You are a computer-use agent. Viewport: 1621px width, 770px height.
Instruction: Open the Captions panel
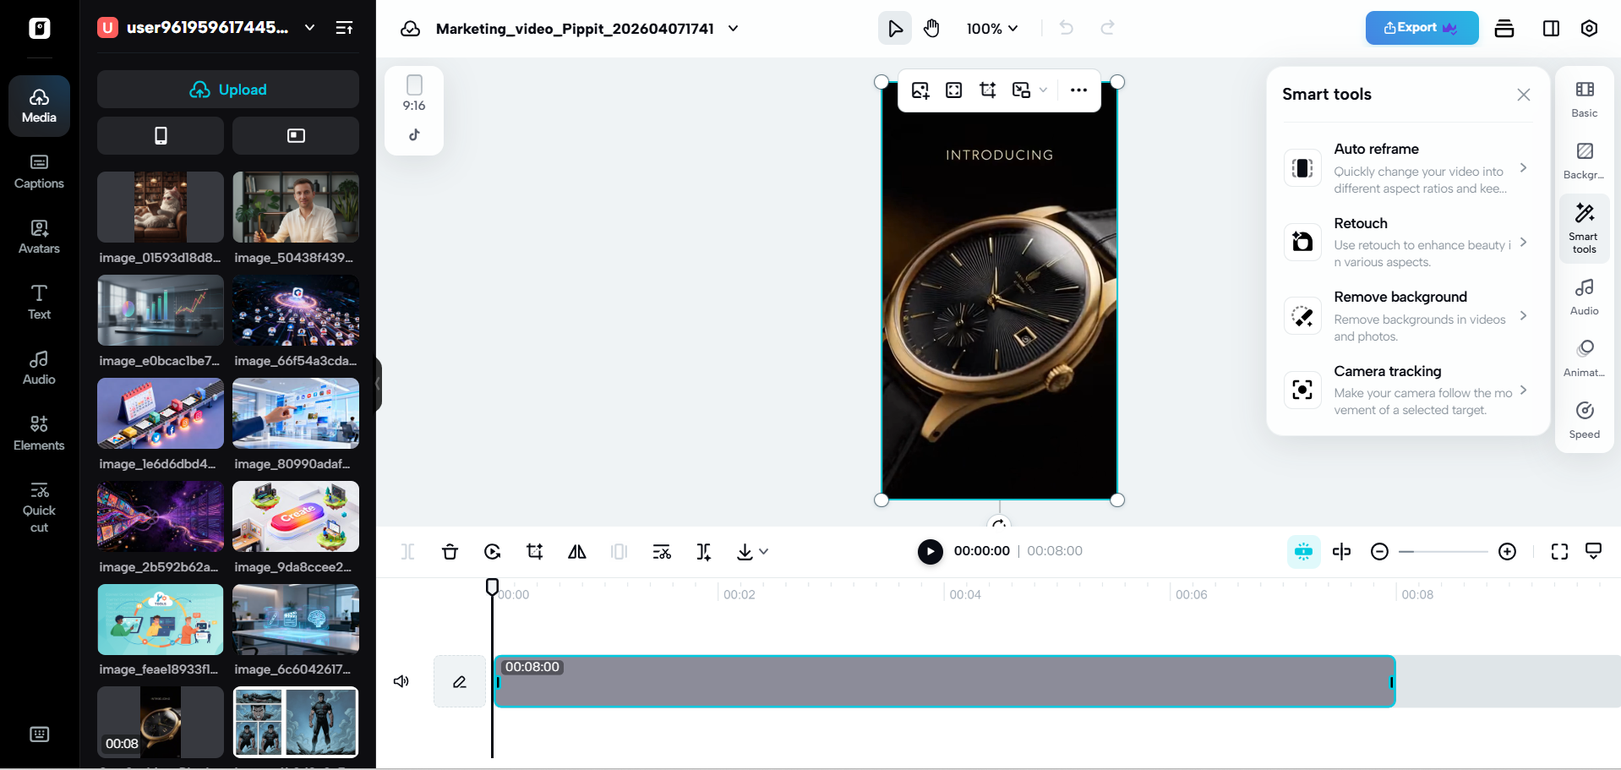[x=39, y=172]
